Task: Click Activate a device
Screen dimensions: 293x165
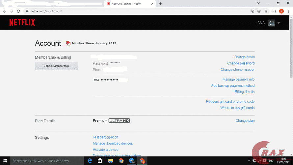Action: click(x=105, y=149)
